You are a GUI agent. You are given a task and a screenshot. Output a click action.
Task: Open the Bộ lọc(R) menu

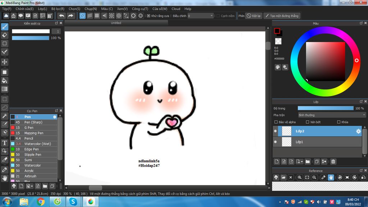pos(58,9)
